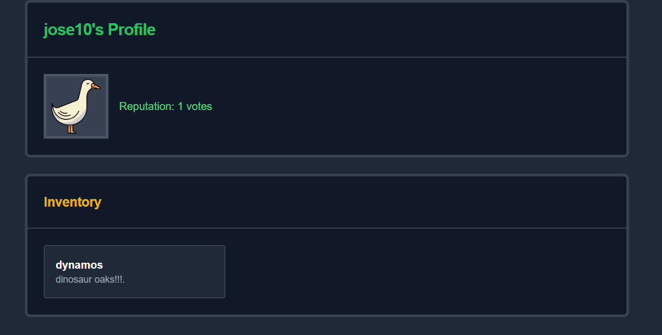Click the divider line under Inventory heading
Image resolution: width=662 pixels, height=335 pixels.
point(327,228)
